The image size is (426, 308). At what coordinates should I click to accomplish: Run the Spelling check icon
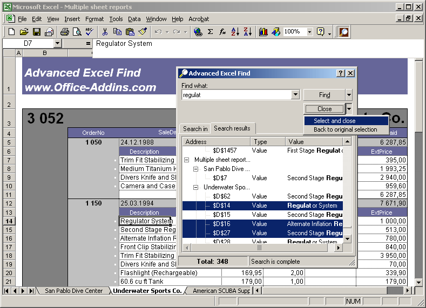pyautogui.click(x=90, y=32)
